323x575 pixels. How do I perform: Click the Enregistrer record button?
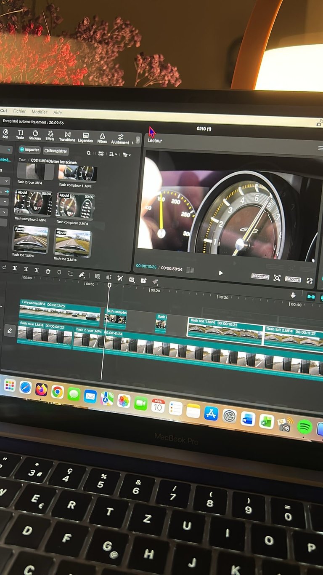pyautogui.click(x=56, y=151)
